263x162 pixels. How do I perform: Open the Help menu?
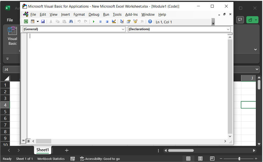coord(162,15)
